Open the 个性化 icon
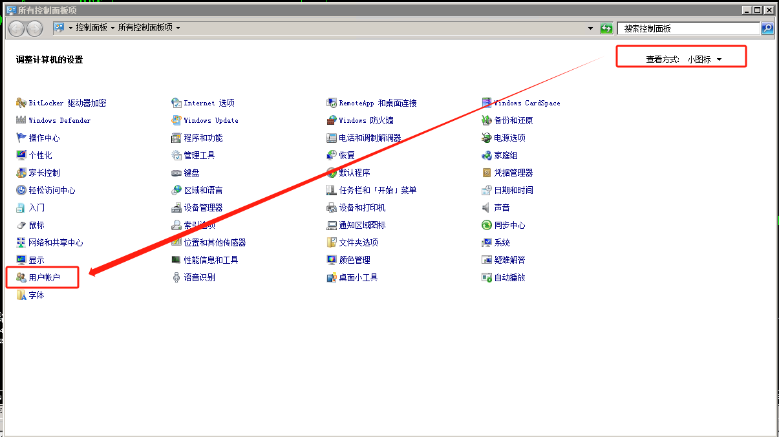The image size is (779, 437). pos(21,155)
